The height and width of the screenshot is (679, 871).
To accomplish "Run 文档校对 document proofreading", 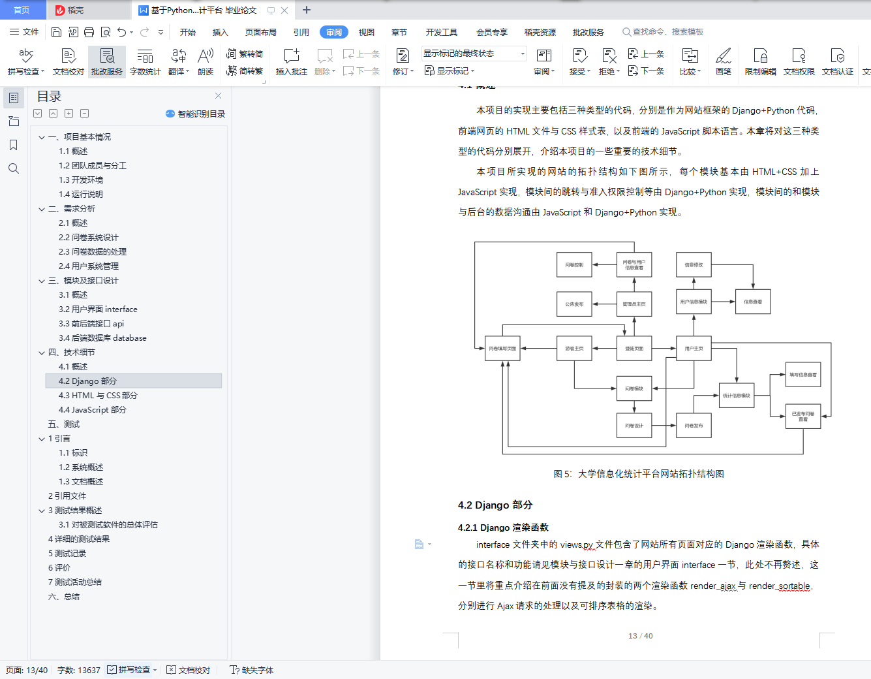I will tap(69, 62).
